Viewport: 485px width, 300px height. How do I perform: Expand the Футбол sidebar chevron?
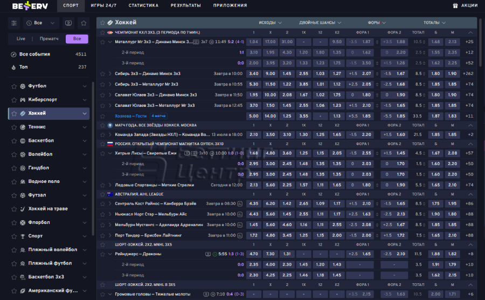click(85, 86)
